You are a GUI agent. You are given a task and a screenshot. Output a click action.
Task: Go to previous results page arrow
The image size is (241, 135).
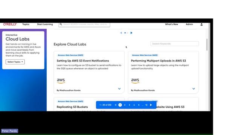[116, 105]
